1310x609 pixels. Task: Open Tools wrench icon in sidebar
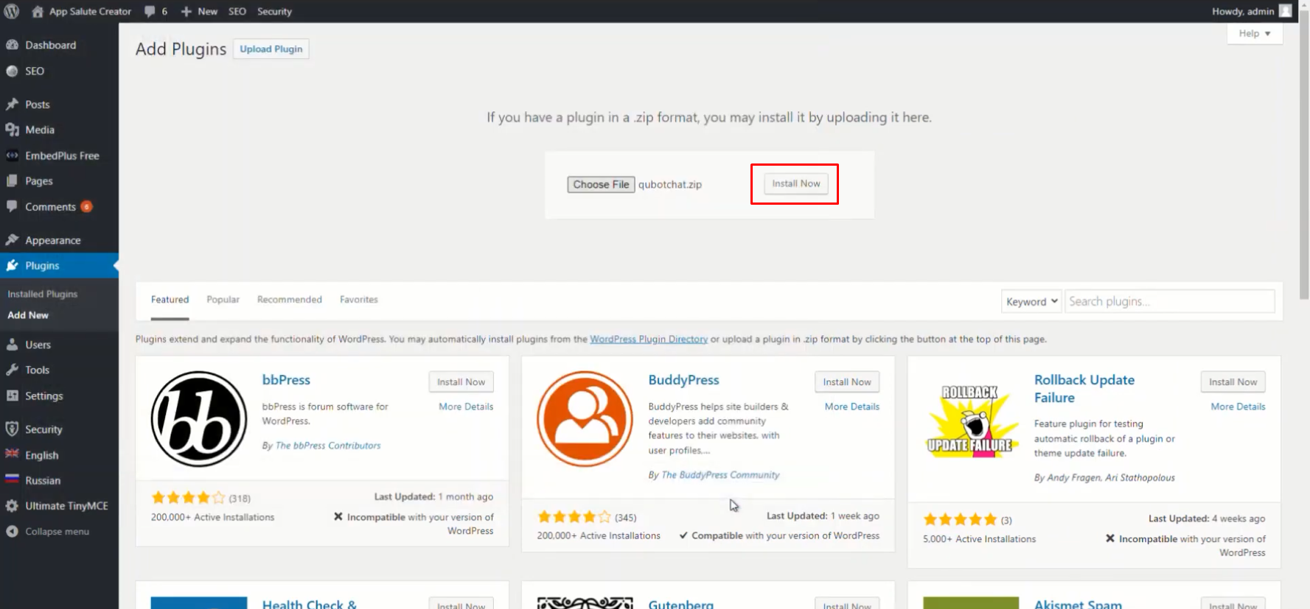click(12, 370)
